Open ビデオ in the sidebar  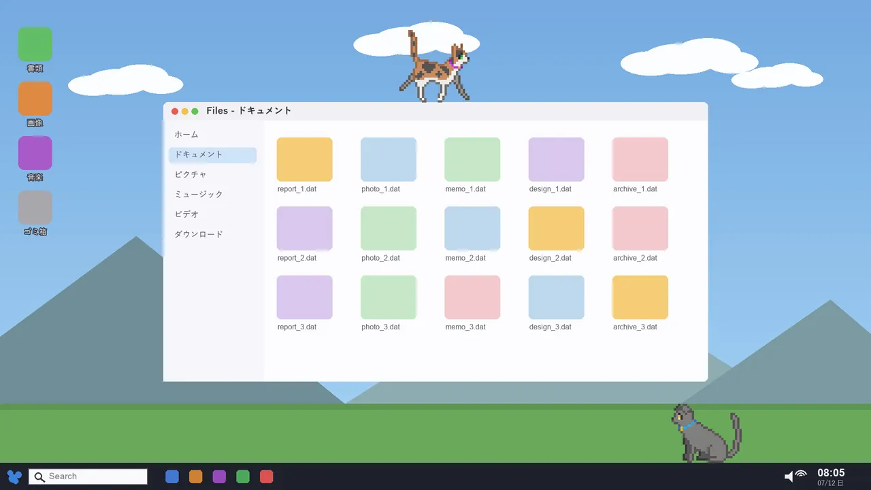click(213, 214)
